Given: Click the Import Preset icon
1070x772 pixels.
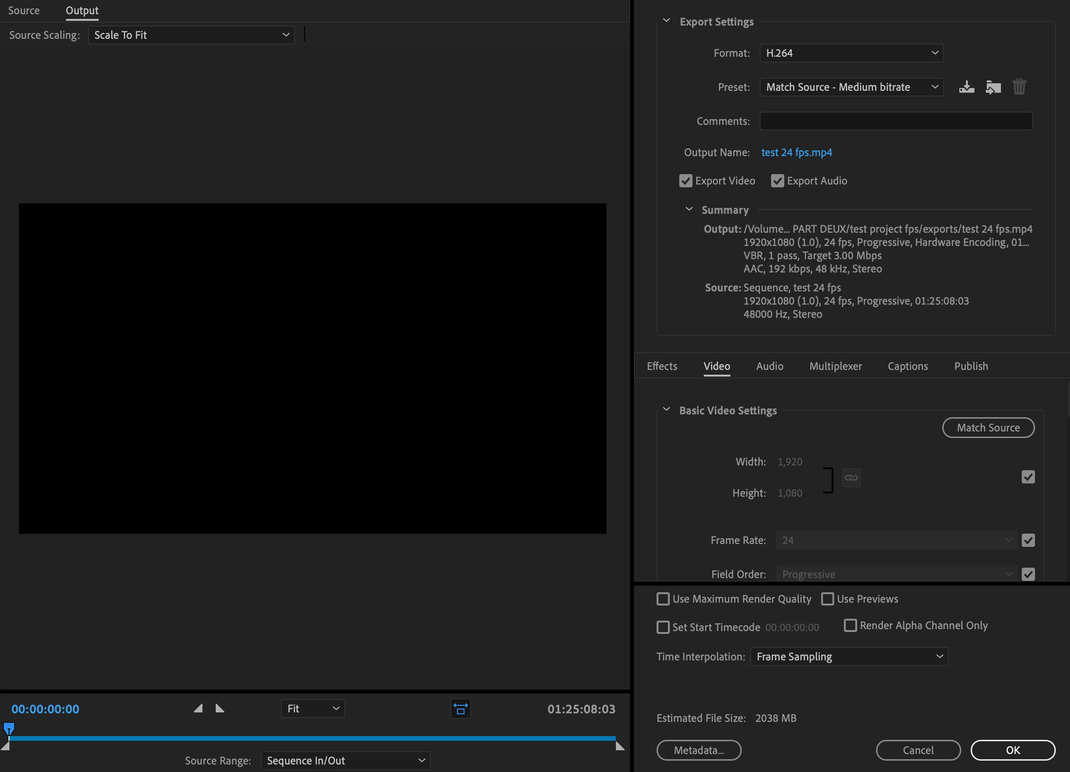Looking at the screenshot, I should tap(993, 87).
